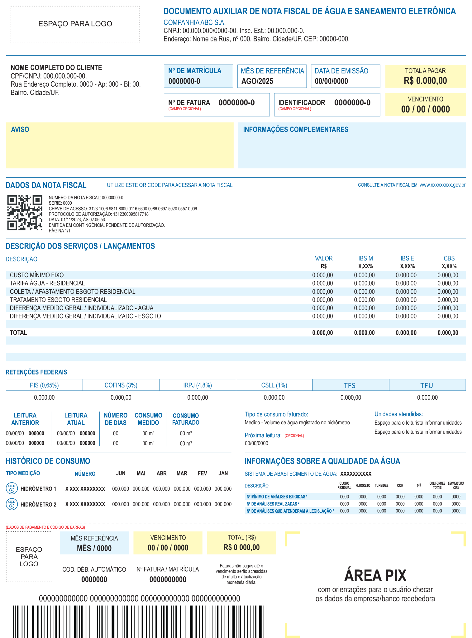The image size is (472, 638).
Task: Click the TFU retention cell
Action: tap(427, 385)
